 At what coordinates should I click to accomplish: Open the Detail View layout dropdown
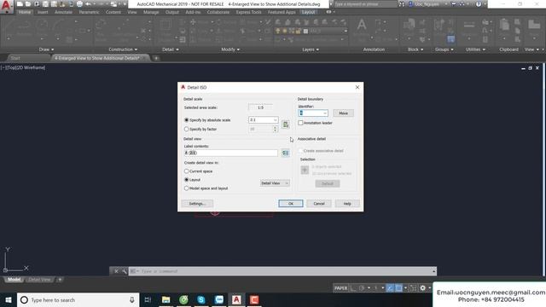point(275,183)
